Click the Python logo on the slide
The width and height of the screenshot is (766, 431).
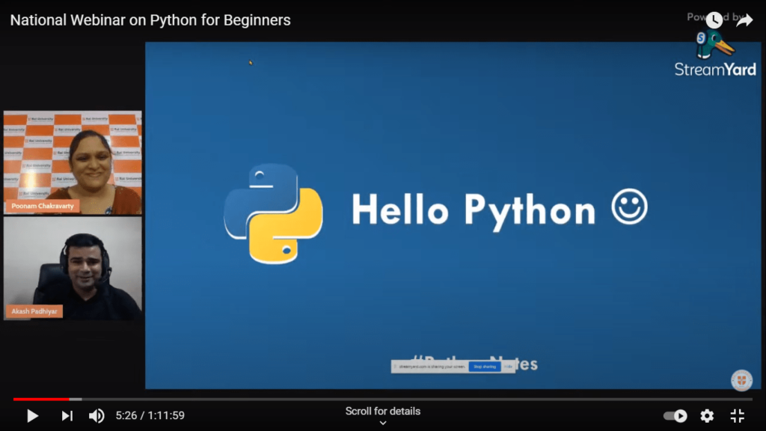[x=273, y=213]
